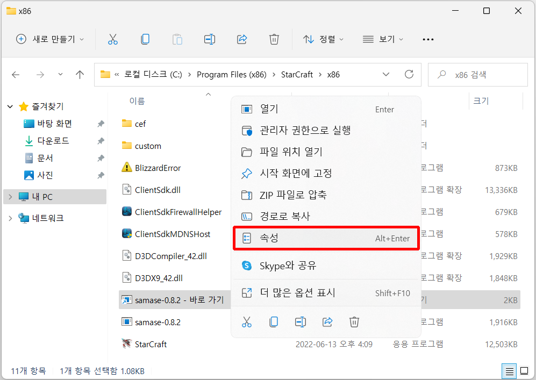536x380 pixels.
Task: Navigate up one folder level
Action: point(80,75)
